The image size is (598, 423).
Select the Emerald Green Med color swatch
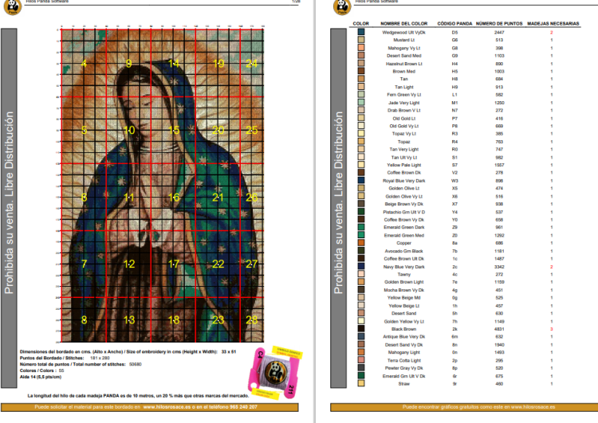[361, 236]
